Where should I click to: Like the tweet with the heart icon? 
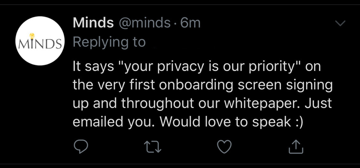tap(225, 147)
